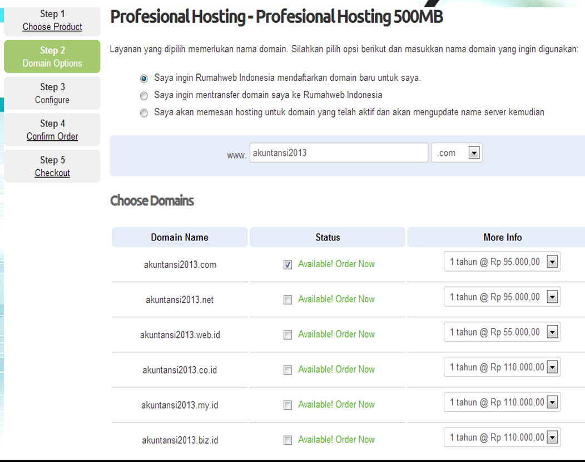Open price dropdown for akuntansi2013.my.id
Screen dimensions: 585x462
[x=502, y=402]
